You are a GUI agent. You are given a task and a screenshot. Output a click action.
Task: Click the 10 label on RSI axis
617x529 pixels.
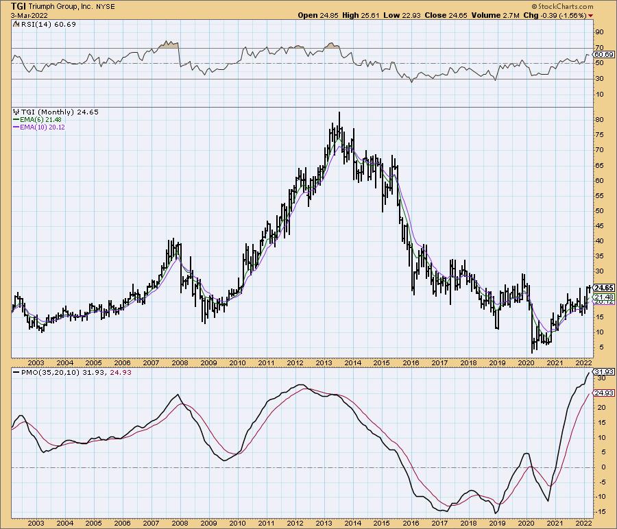(599, 95)
